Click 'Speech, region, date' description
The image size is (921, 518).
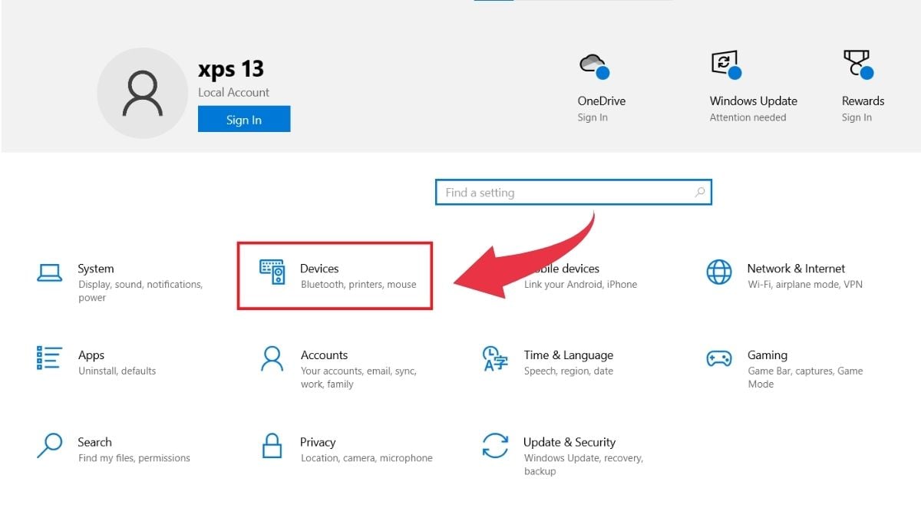tap(569, 371)
